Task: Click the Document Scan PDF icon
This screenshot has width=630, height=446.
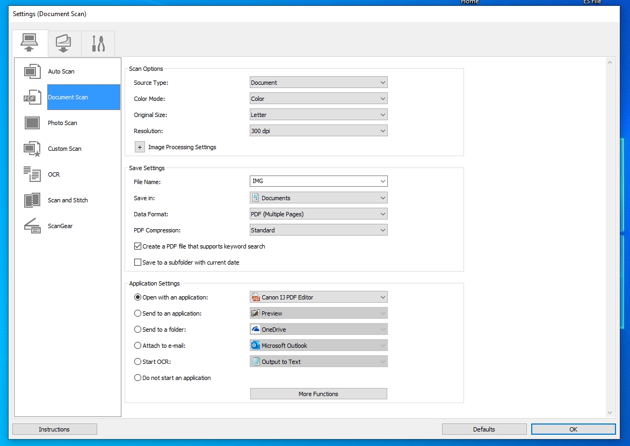Action: click(32, 97)
